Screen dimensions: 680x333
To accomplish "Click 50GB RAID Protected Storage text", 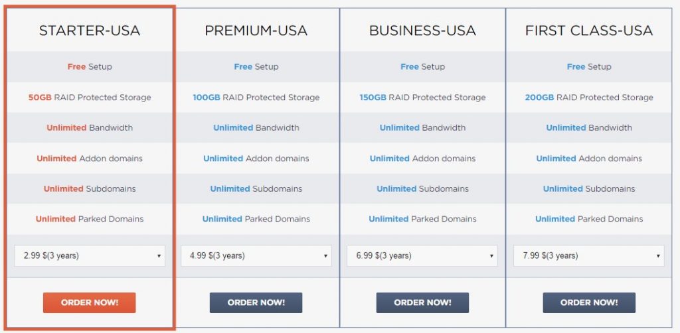I will point(90,98).
